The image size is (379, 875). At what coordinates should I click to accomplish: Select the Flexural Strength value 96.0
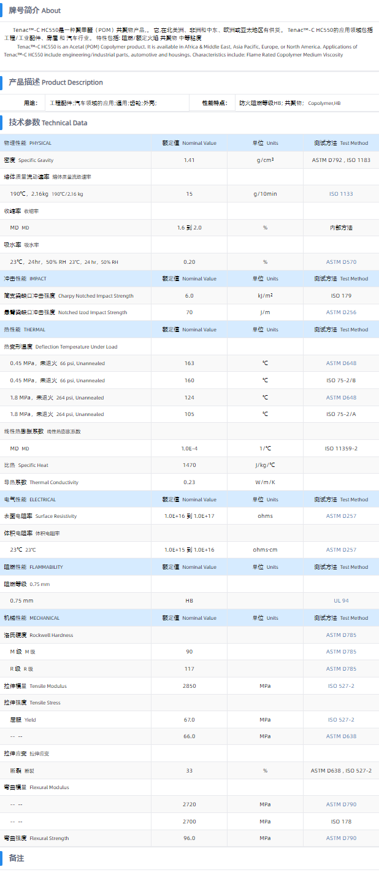pyautogui.click(x=189, y=838)
